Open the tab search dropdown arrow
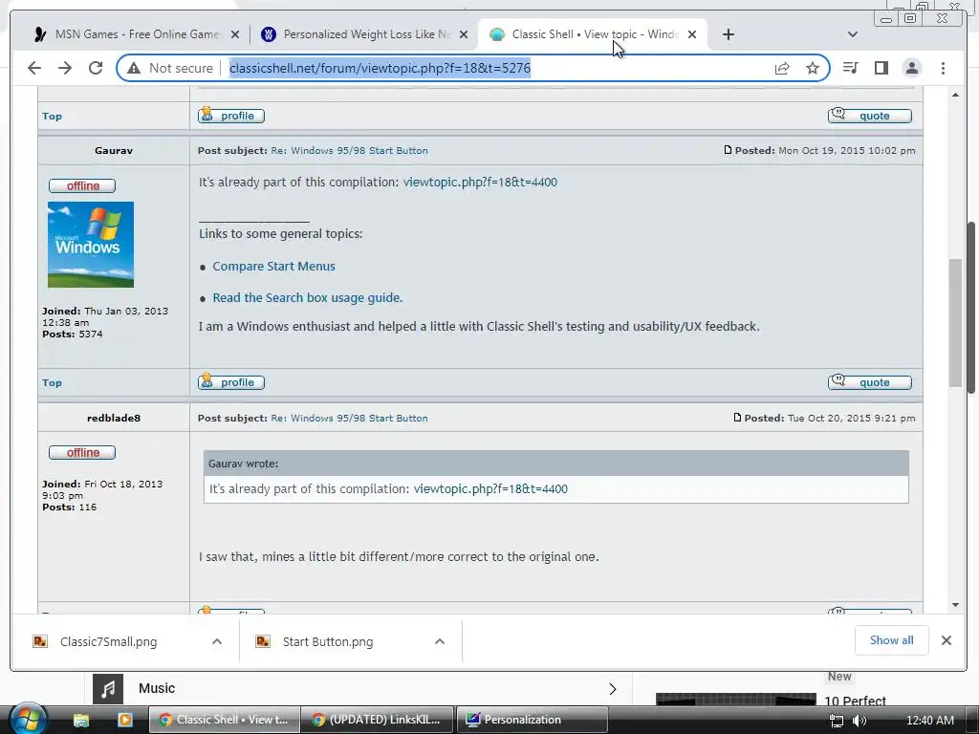The height and width of the screenshot is (734, 979). point(852,34)
